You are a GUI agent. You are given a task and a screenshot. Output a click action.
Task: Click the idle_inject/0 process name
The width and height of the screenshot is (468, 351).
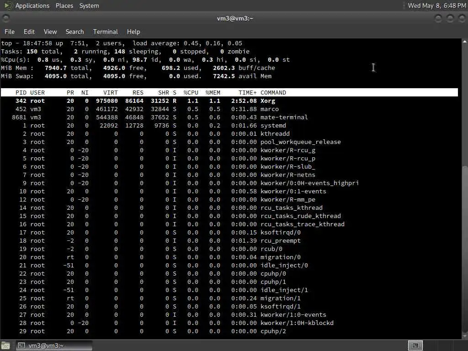pos(284,266)
